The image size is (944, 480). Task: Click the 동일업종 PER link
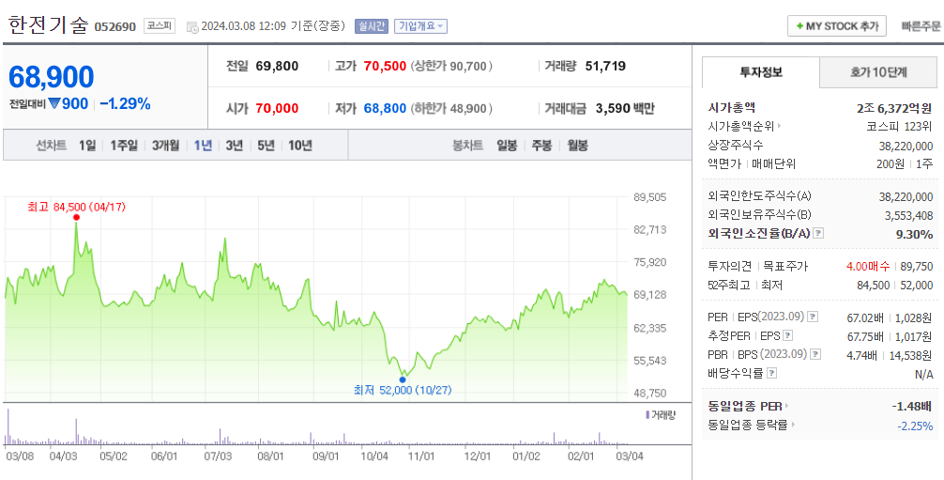745,407
